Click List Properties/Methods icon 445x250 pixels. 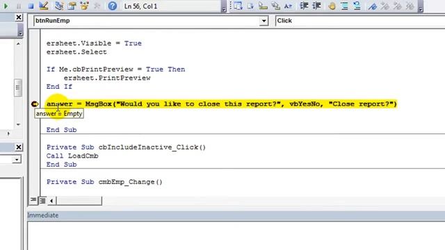tap(238, 6)
